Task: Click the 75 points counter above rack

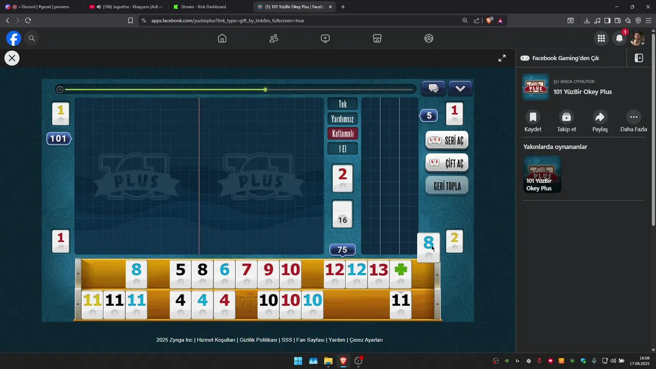Action: (342, 250)
